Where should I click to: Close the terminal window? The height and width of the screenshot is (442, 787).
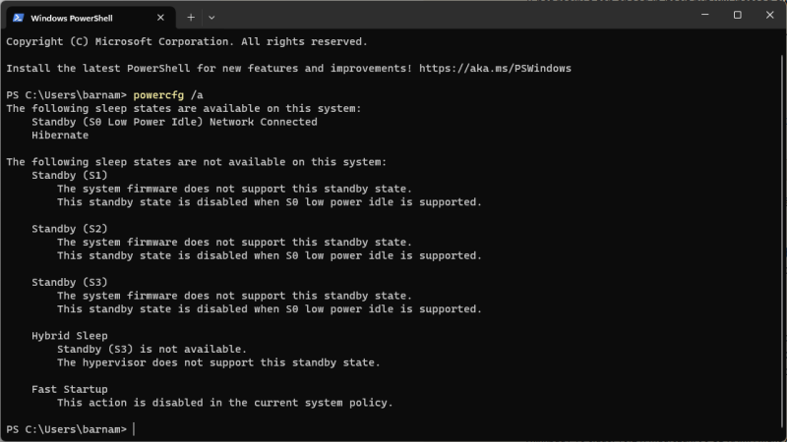[769, 15]
